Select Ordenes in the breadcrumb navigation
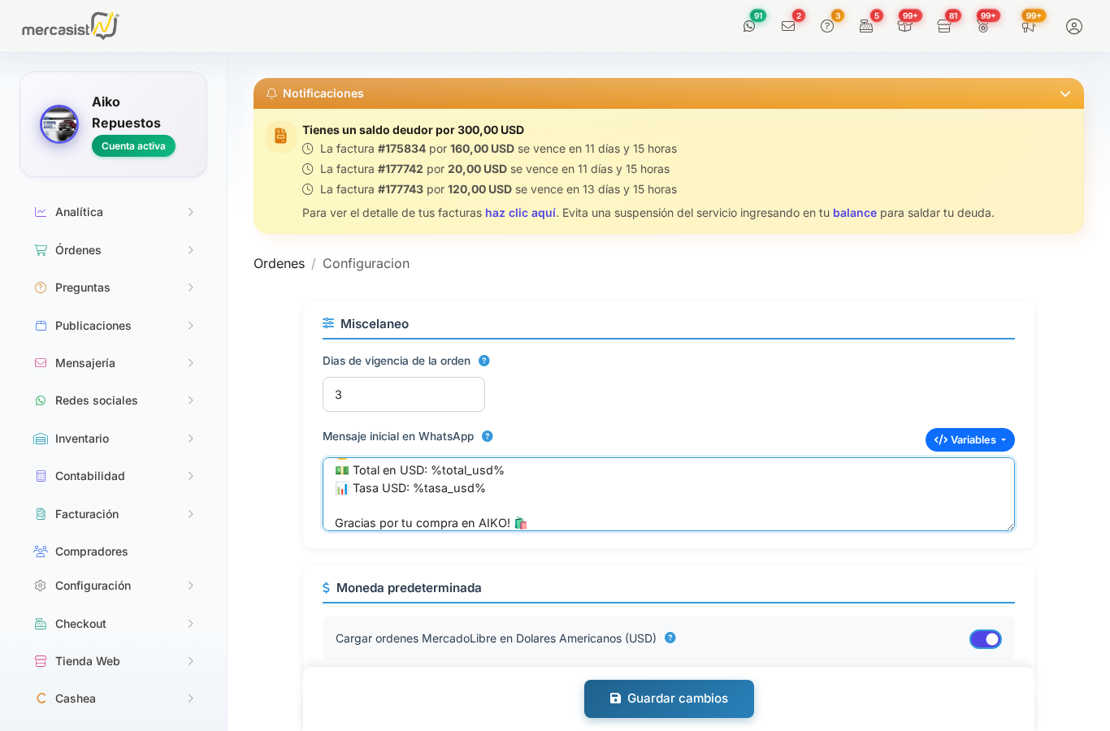 tap(279, 263)
